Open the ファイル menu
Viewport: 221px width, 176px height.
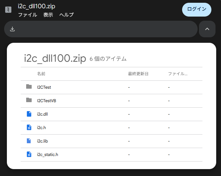pyautogui.click(x=28, y=15)
